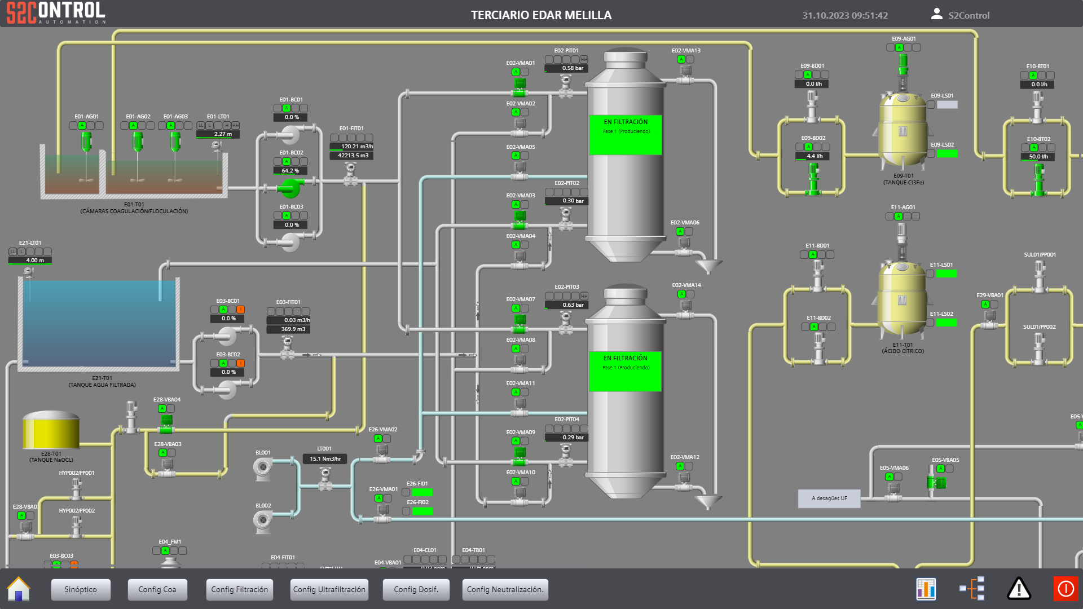Screen dimensions: 1083x609
Task: Open the Config Coa screen
Action: coord(157,589)
